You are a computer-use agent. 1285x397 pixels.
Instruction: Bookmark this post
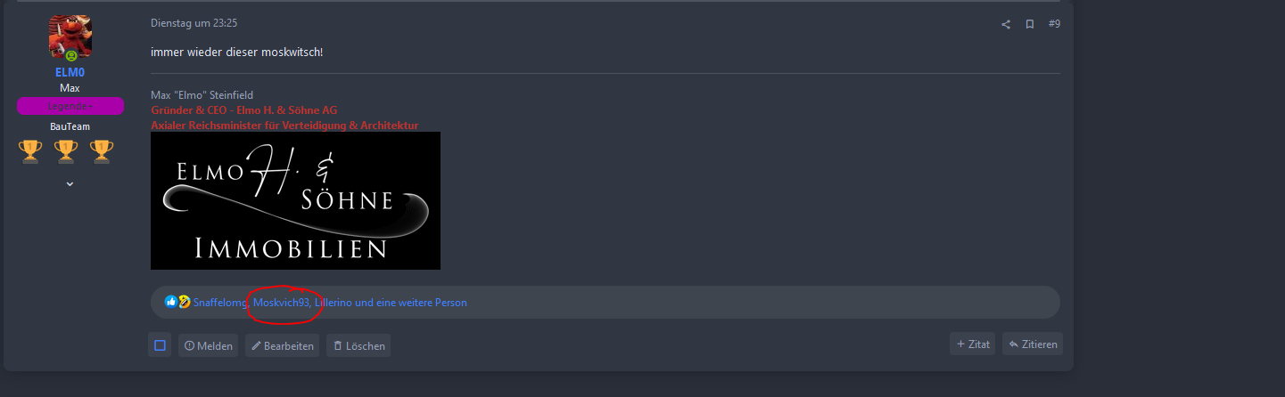click(x=1030, y=24)
